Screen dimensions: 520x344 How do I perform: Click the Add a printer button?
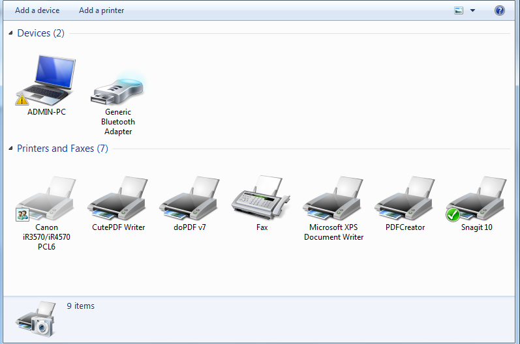pyautogui.click(x=102, y=10)
